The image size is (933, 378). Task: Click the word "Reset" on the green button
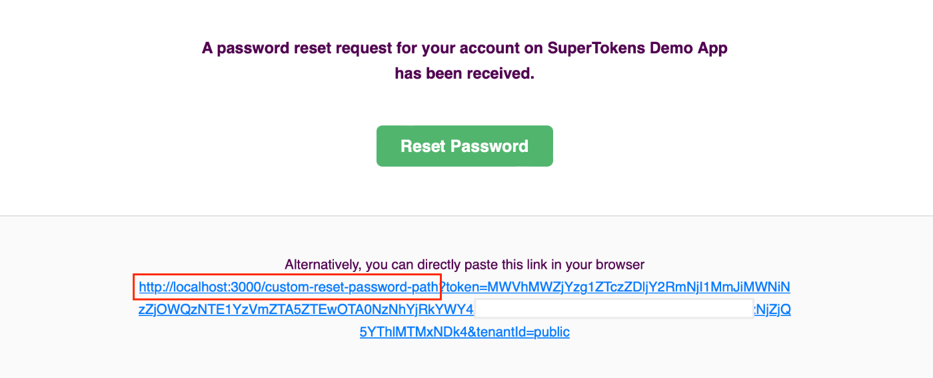[x=424, y=146]
